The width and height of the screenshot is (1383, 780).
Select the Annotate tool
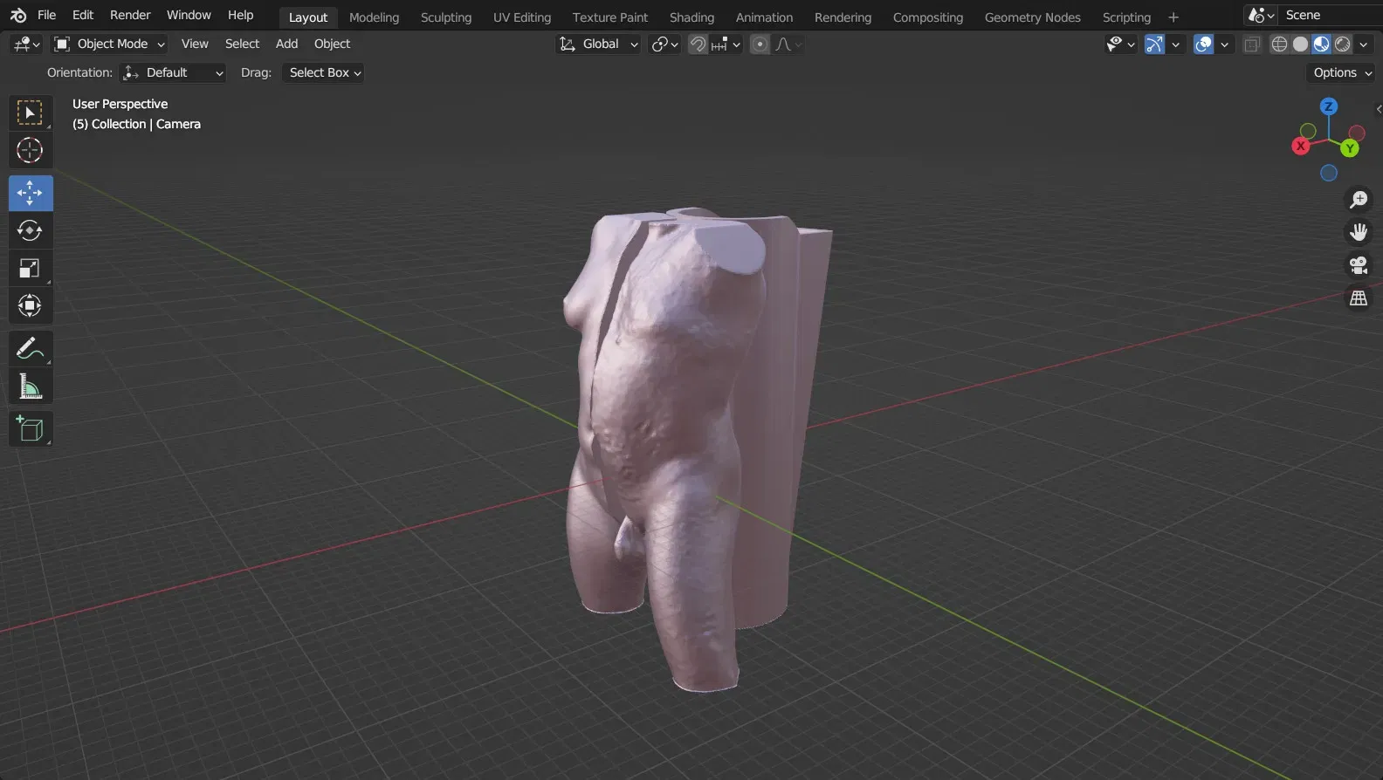[x=31, y=348]
